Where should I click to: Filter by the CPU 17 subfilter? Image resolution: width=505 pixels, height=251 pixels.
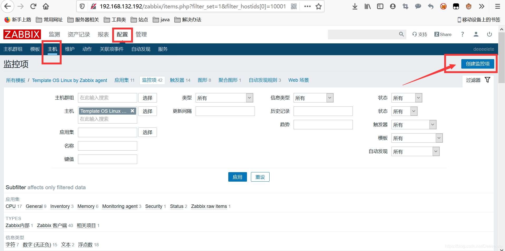(14, 206)
